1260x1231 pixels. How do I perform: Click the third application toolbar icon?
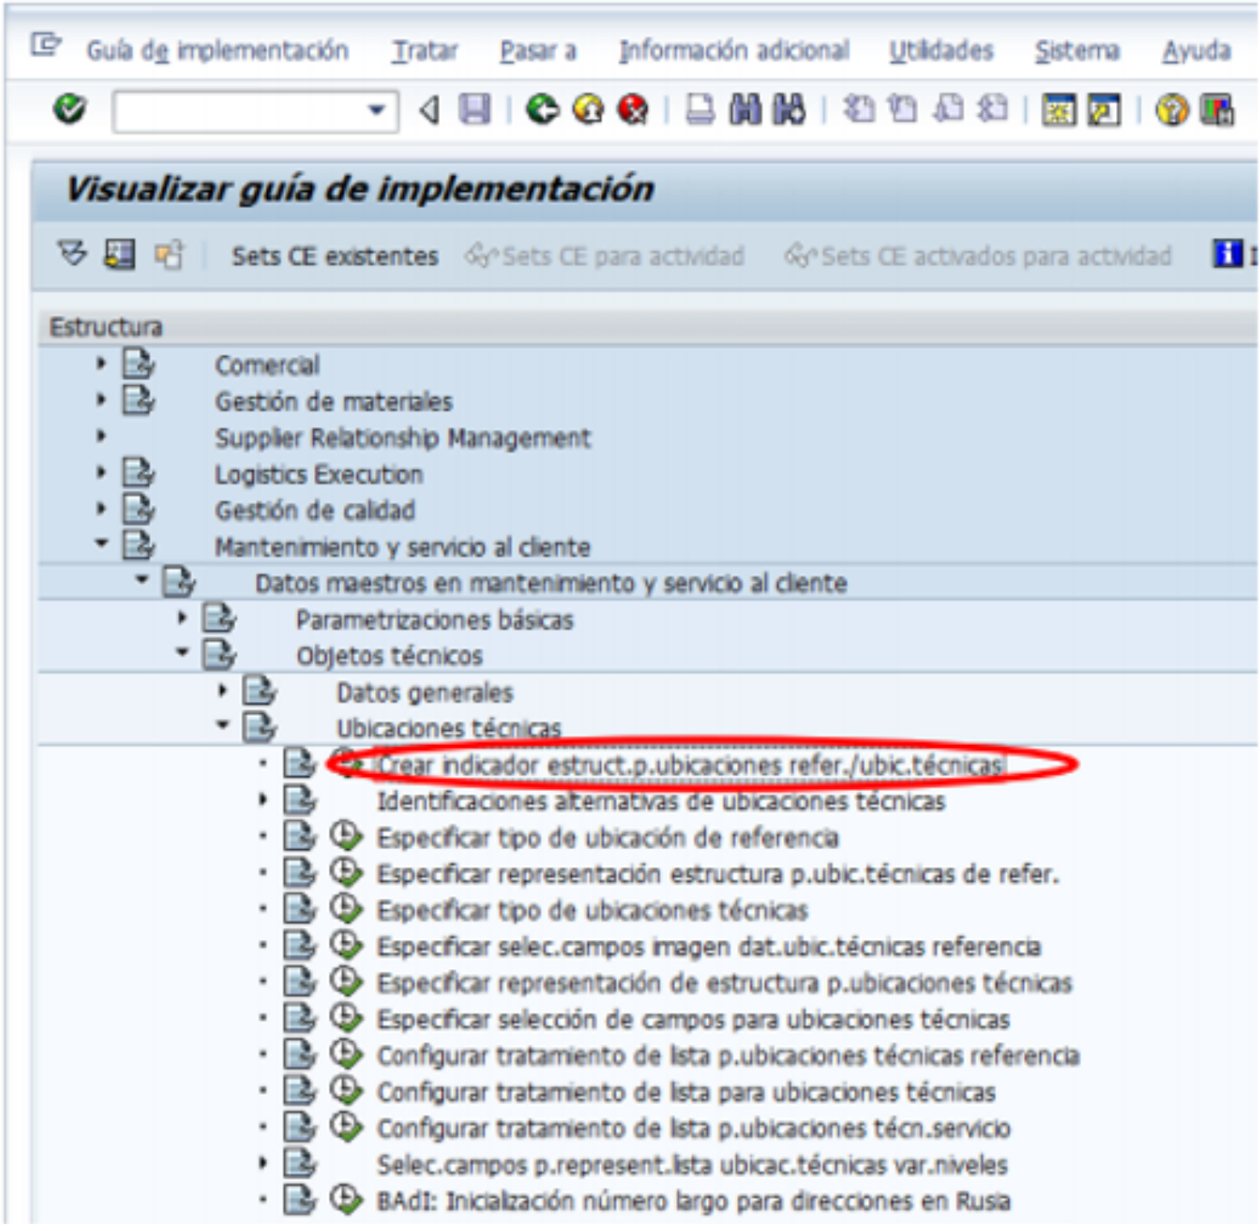[169, 255]
